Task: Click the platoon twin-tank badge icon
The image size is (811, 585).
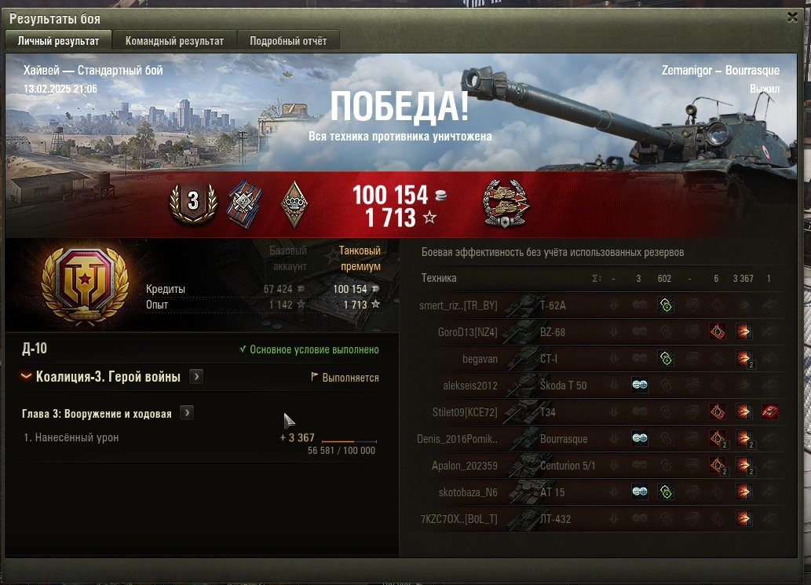Action: [506, 204]
